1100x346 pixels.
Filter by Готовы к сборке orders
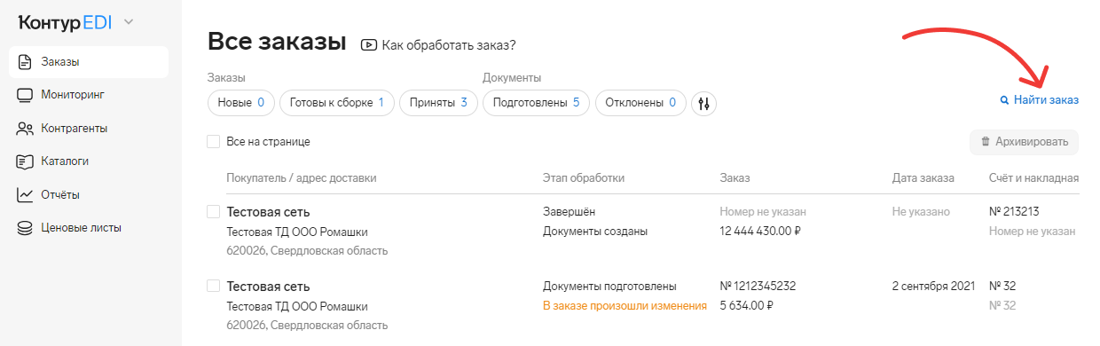point(337,103)
